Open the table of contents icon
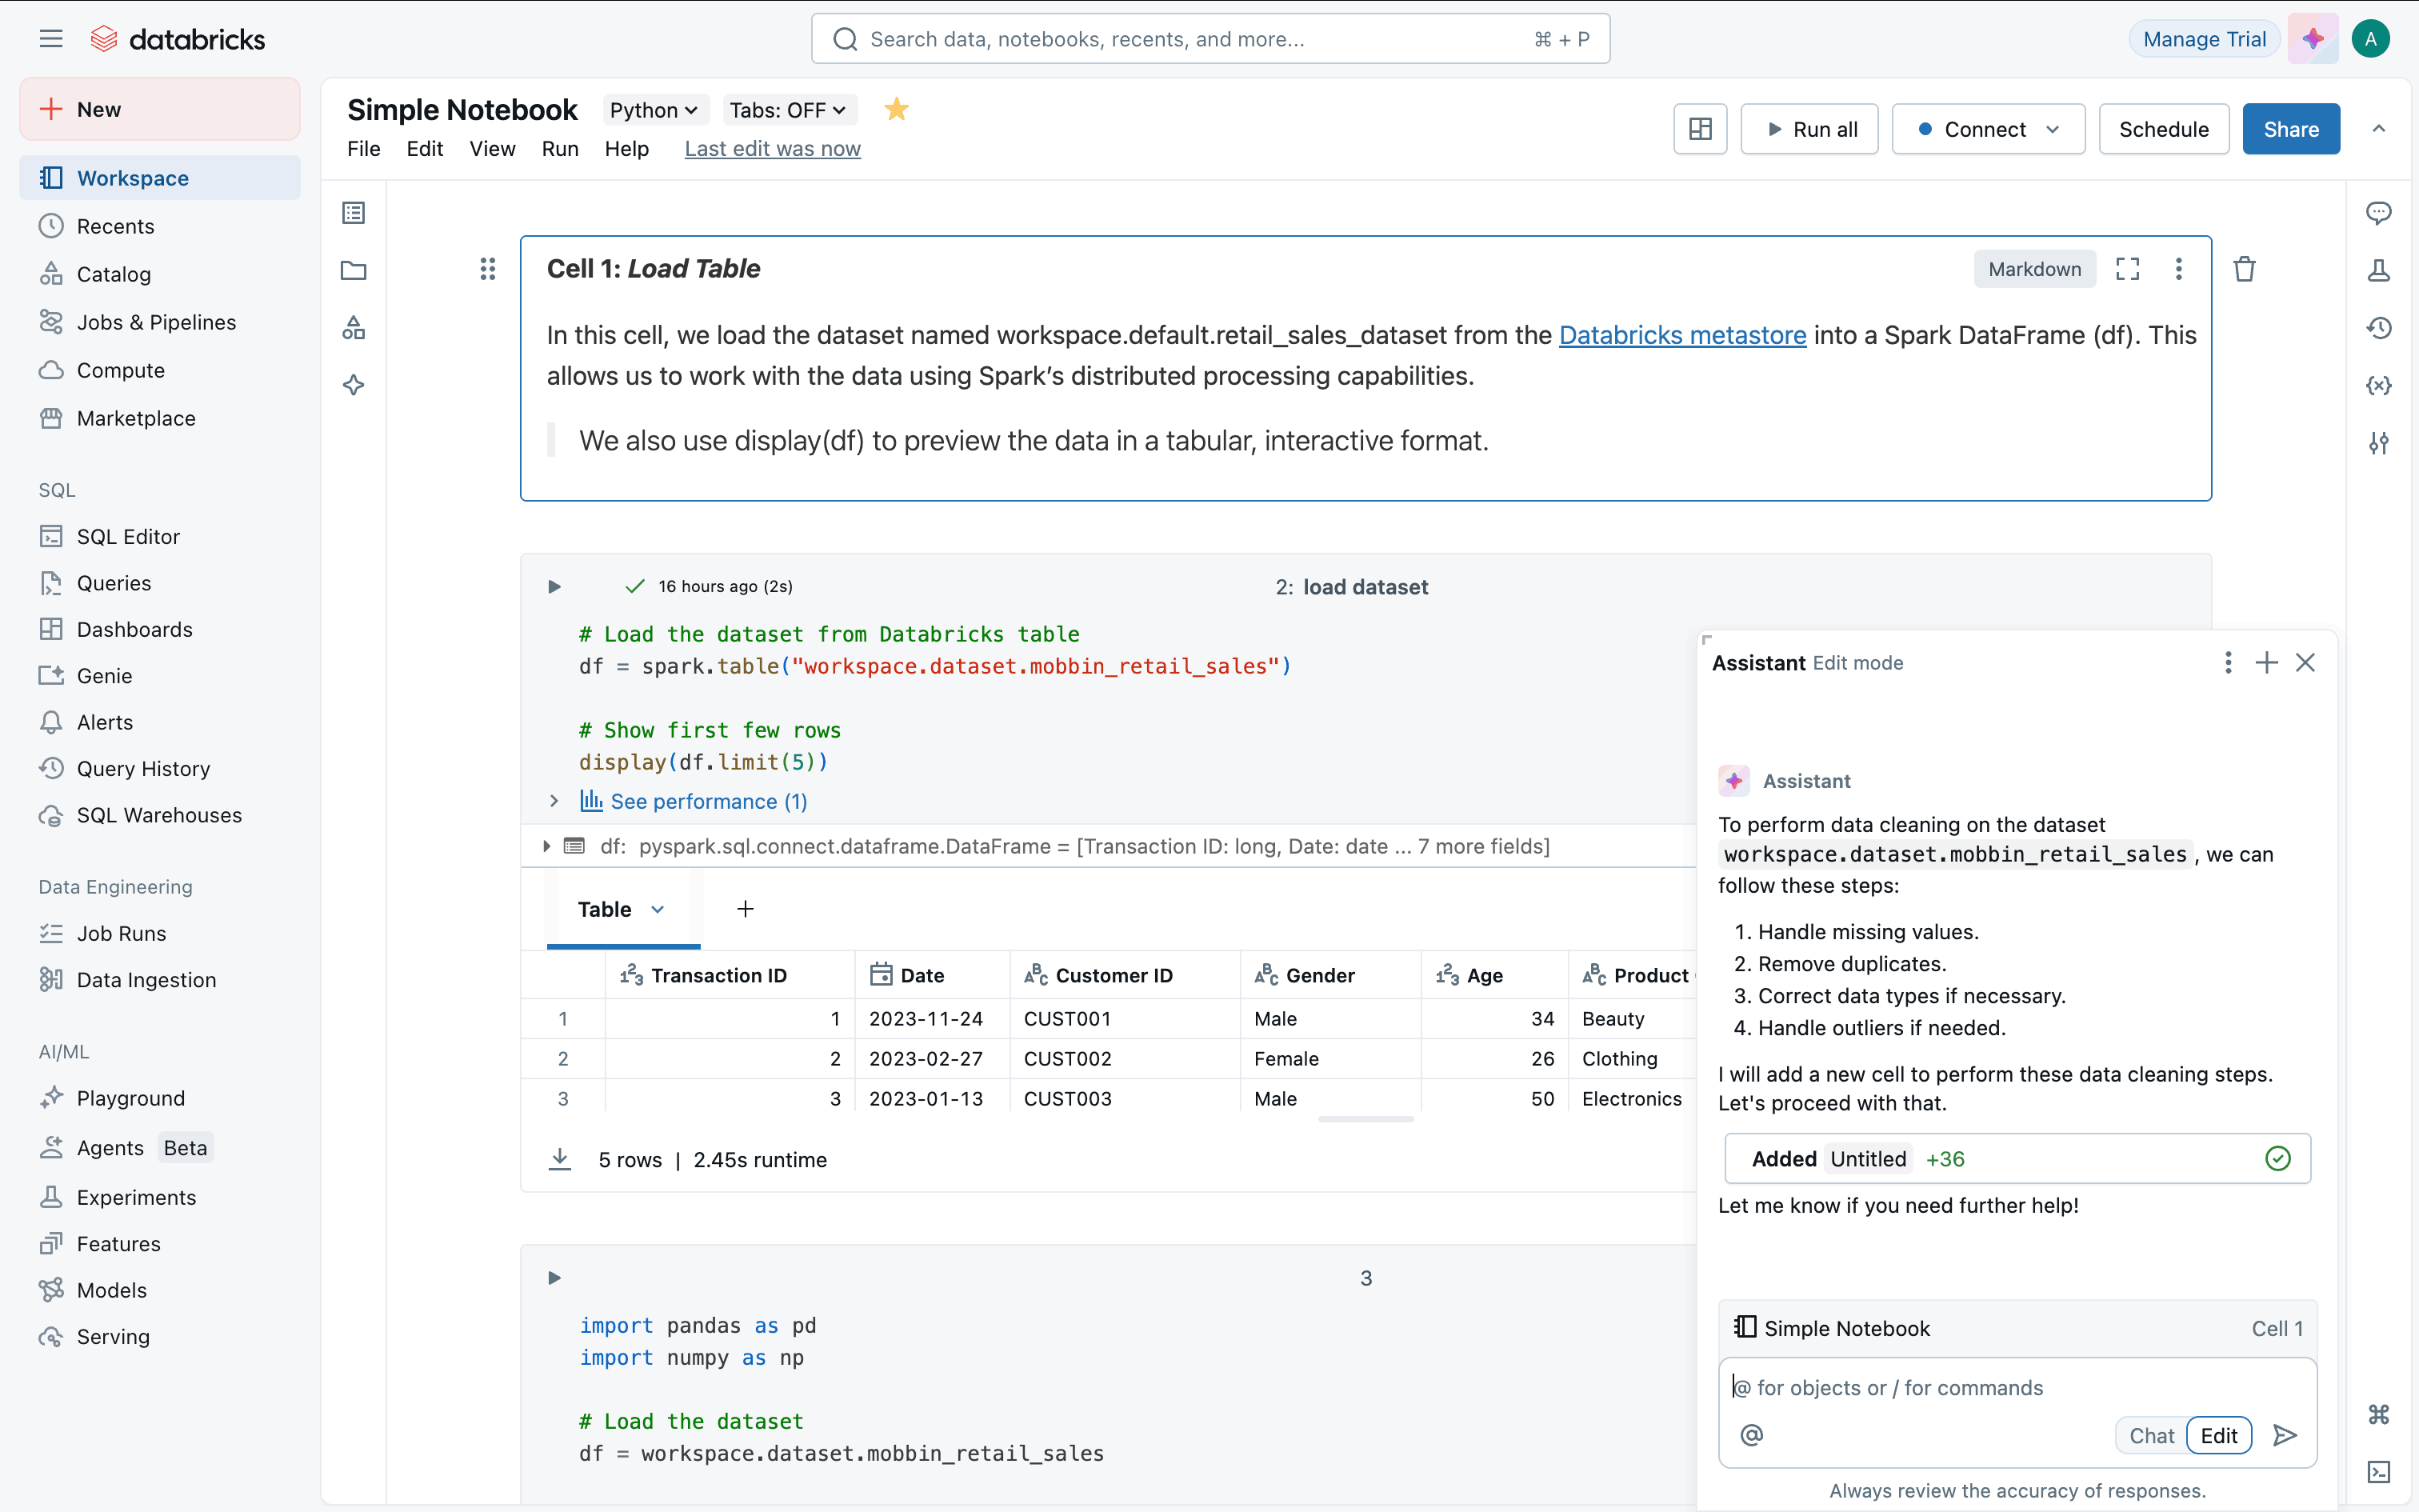 (x=354, y=213)
